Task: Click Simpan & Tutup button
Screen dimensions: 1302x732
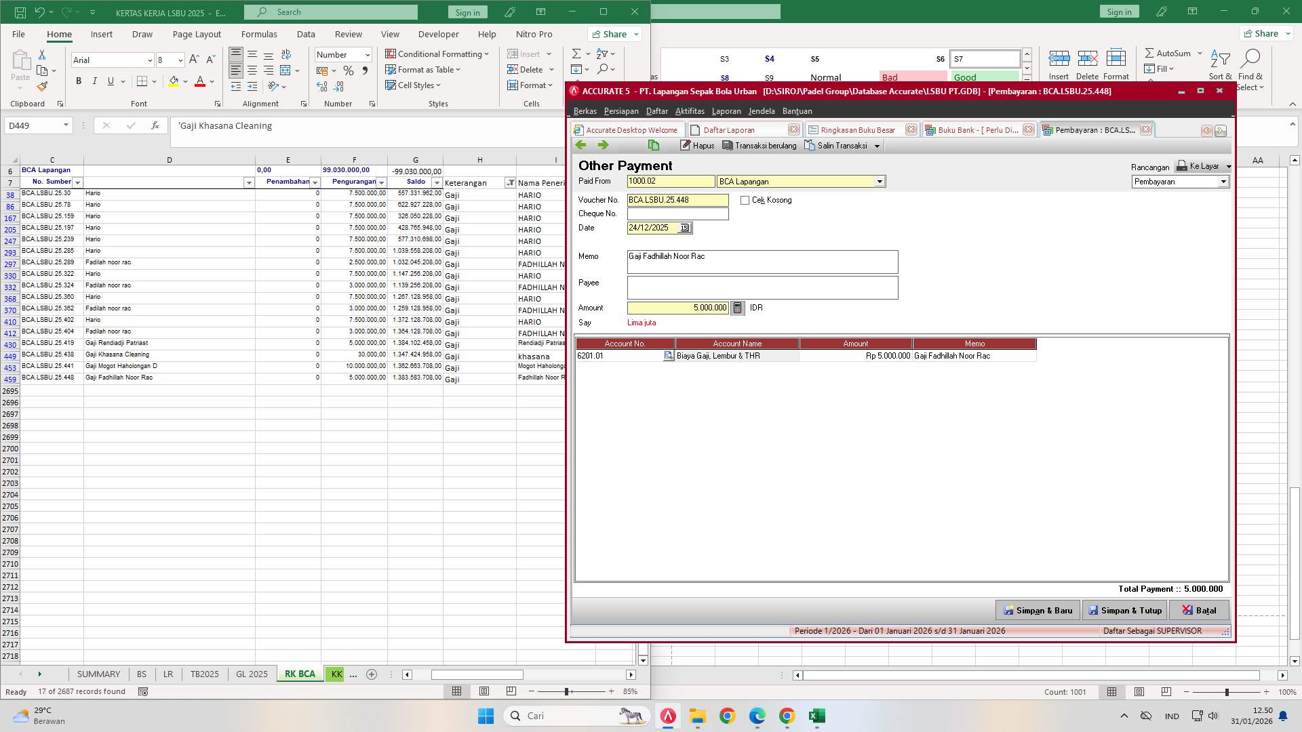Action: point(1125,611)
